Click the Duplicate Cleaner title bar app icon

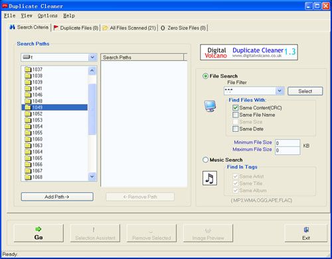tap(5, 6)
